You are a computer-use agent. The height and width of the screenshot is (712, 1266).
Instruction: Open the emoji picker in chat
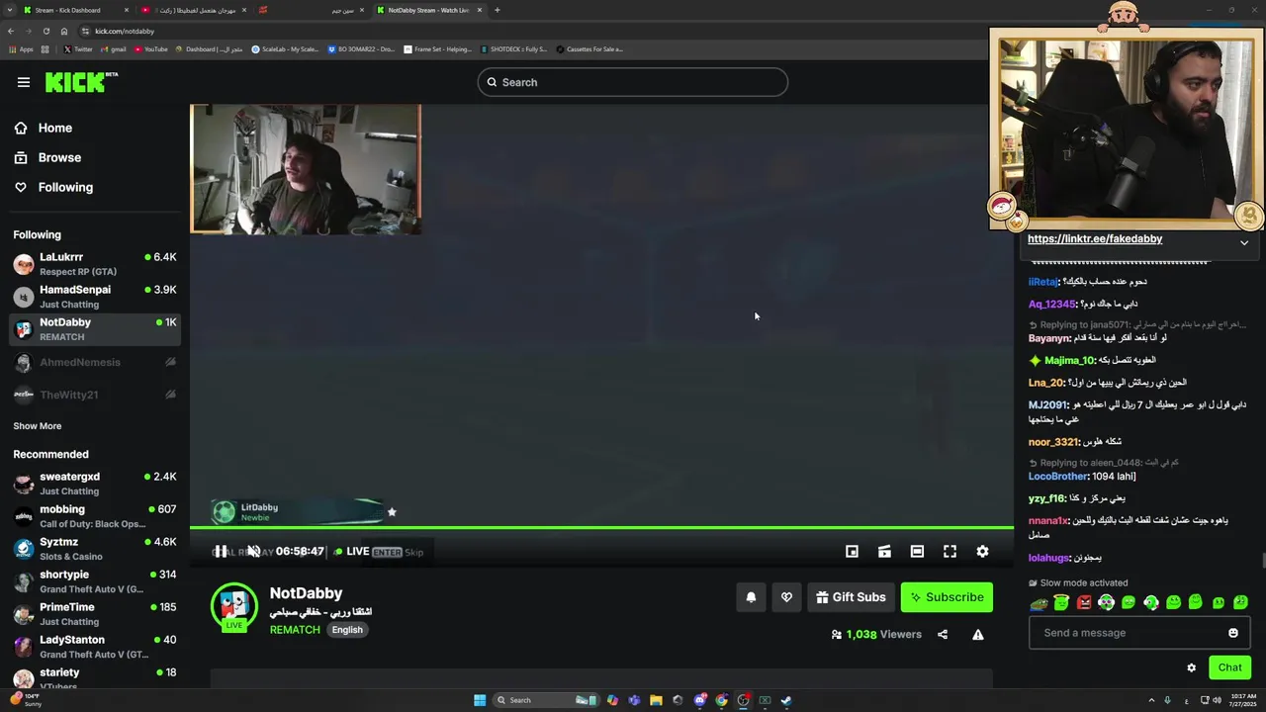point(1233,633)
